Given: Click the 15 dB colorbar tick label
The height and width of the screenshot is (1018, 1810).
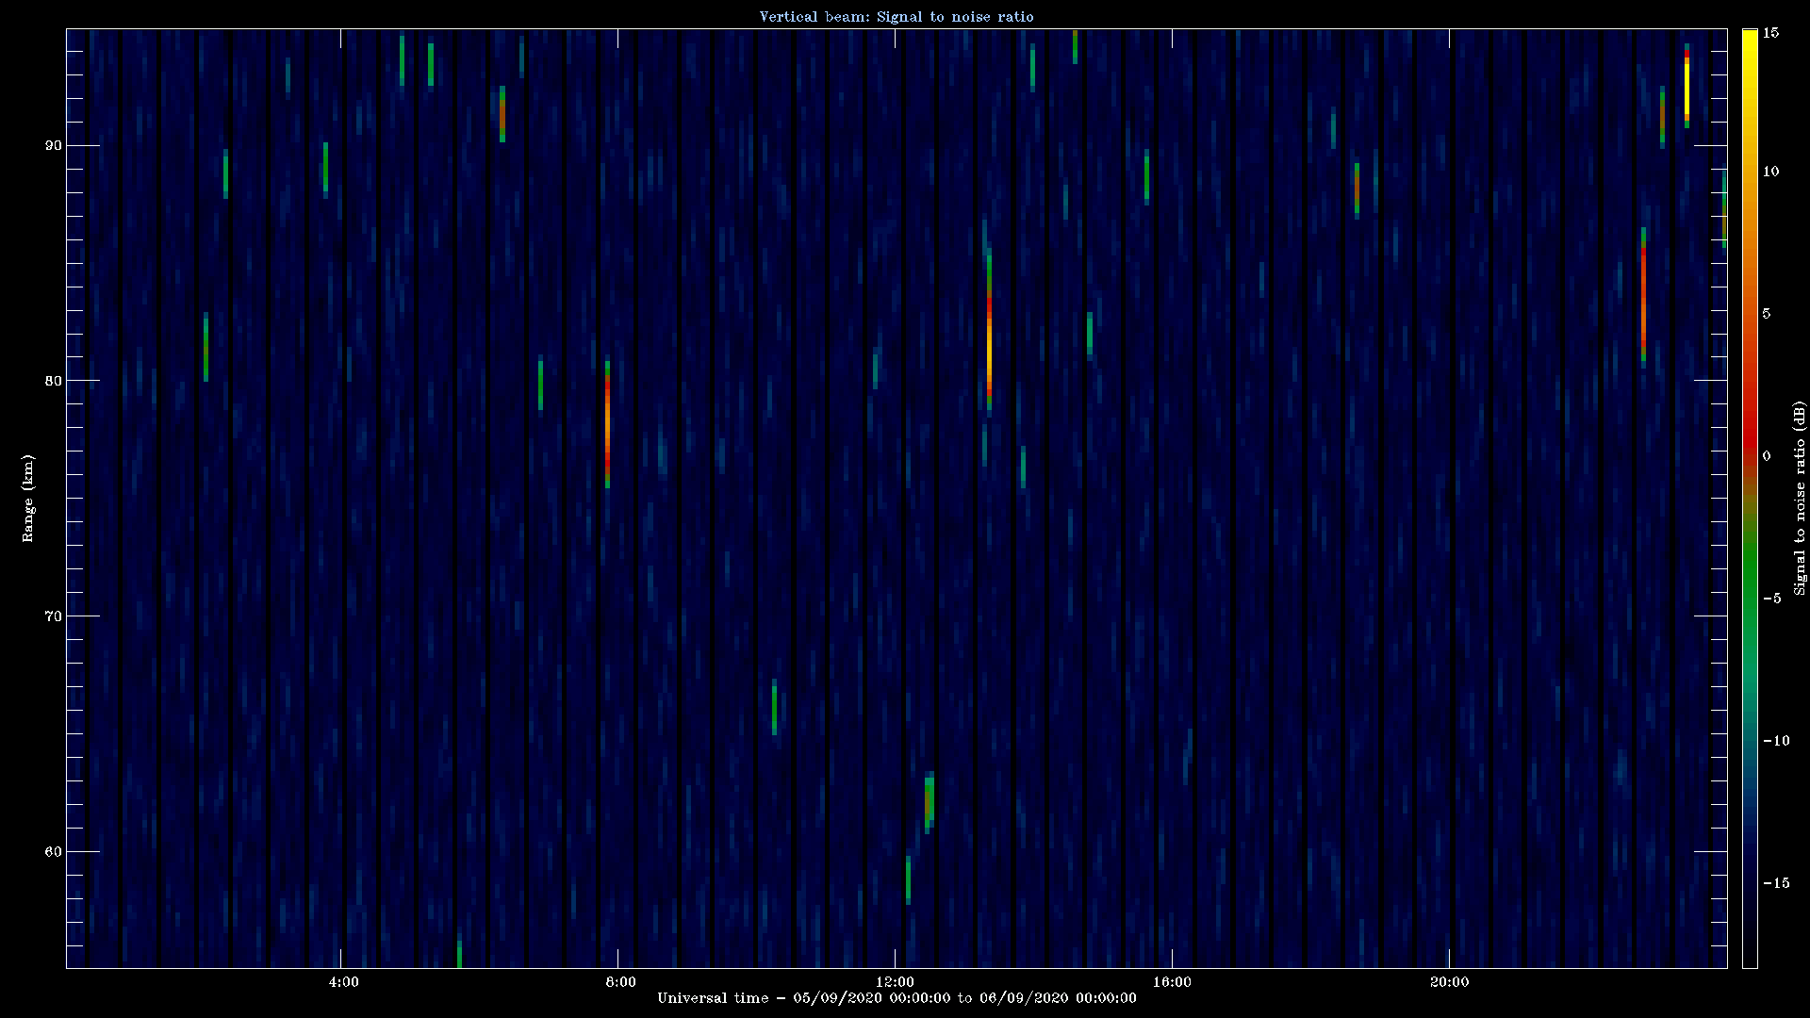Looking at the screenshot, I should coord(1770,32).
